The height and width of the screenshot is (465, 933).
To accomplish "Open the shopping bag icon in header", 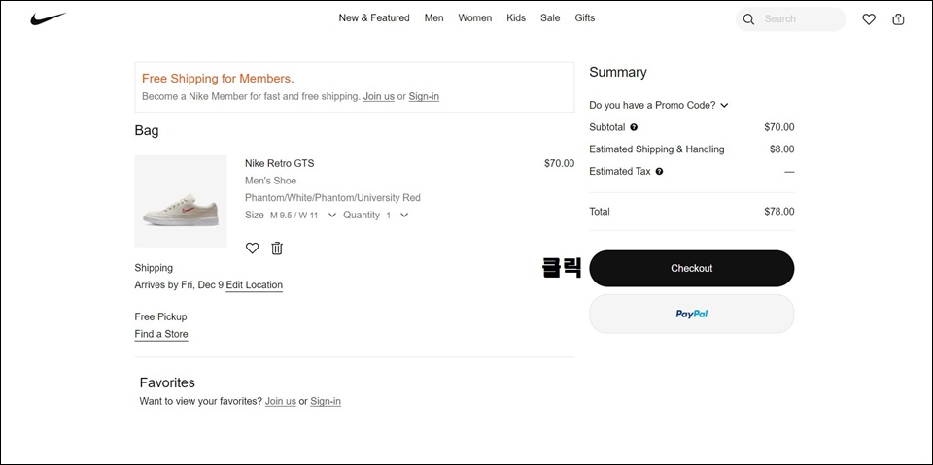I will click(898, 19).
